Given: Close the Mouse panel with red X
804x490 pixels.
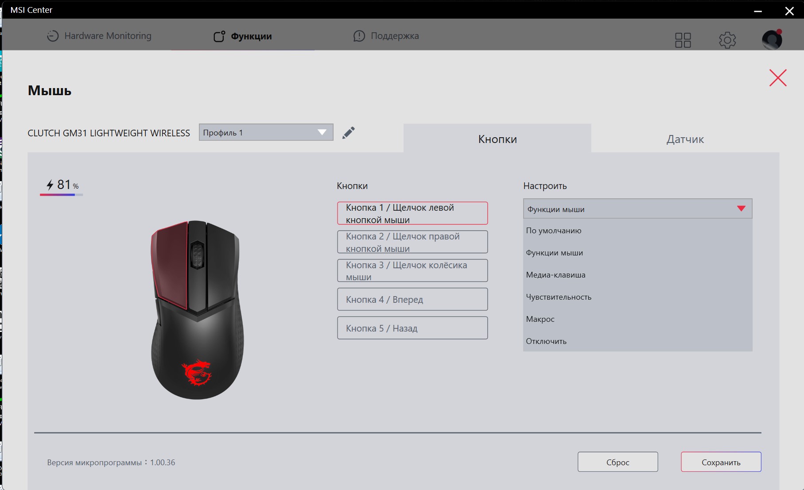Looking at the screenshot, I should 777,78.
